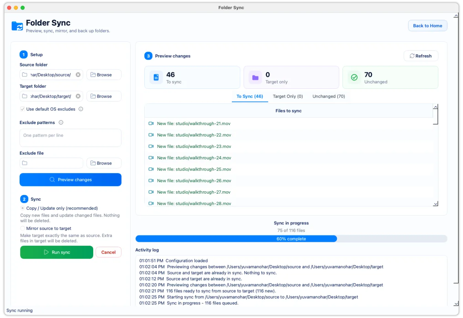The image size is (463, 318).
Task: Click the files list scroll up arrow
Action: [x=436, y=107]
